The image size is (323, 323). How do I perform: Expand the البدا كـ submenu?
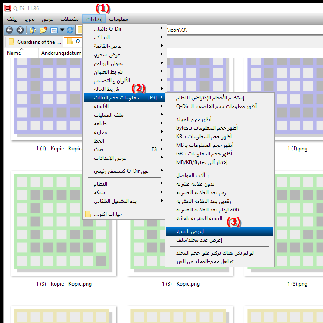point(124,37)
